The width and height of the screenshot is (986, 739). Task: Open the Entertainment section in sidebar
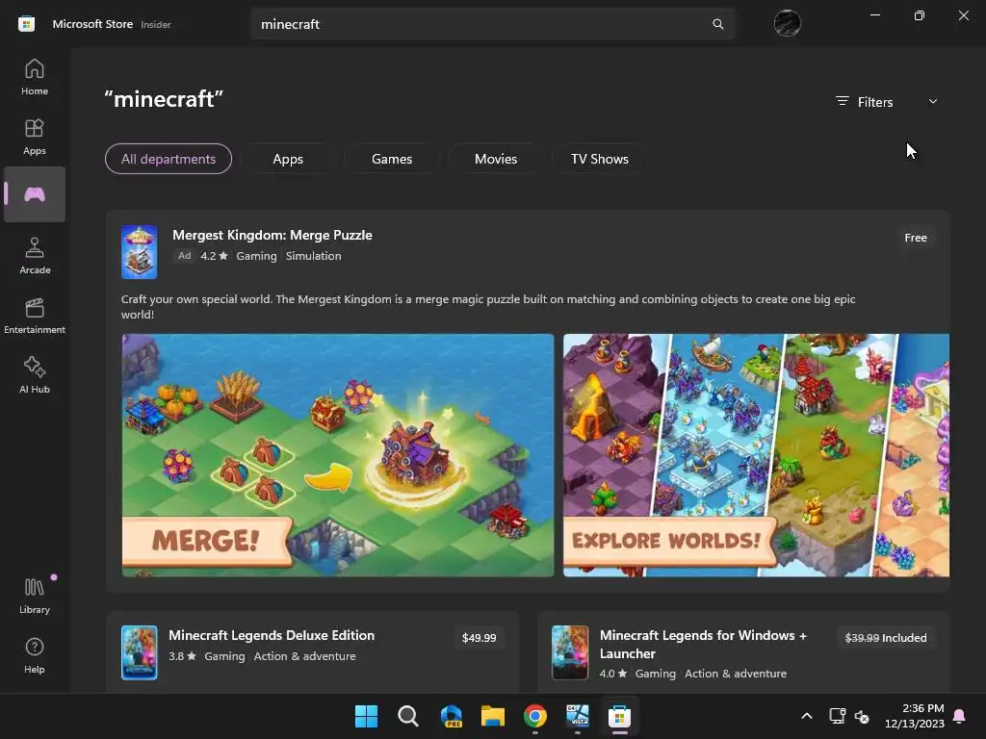tap(34, 316)
